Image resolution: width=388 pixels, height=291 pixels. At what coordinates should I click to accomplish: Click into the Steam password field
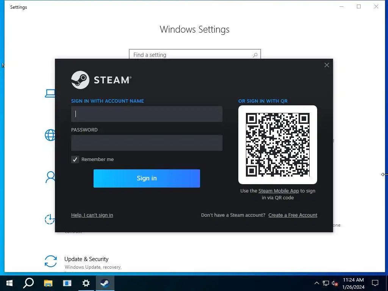(147, 143)
